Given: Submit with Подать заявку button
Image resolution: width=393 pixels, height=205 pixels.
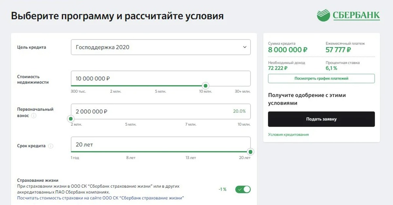Looking at the screenshot, I should click(x=321, y=119).
